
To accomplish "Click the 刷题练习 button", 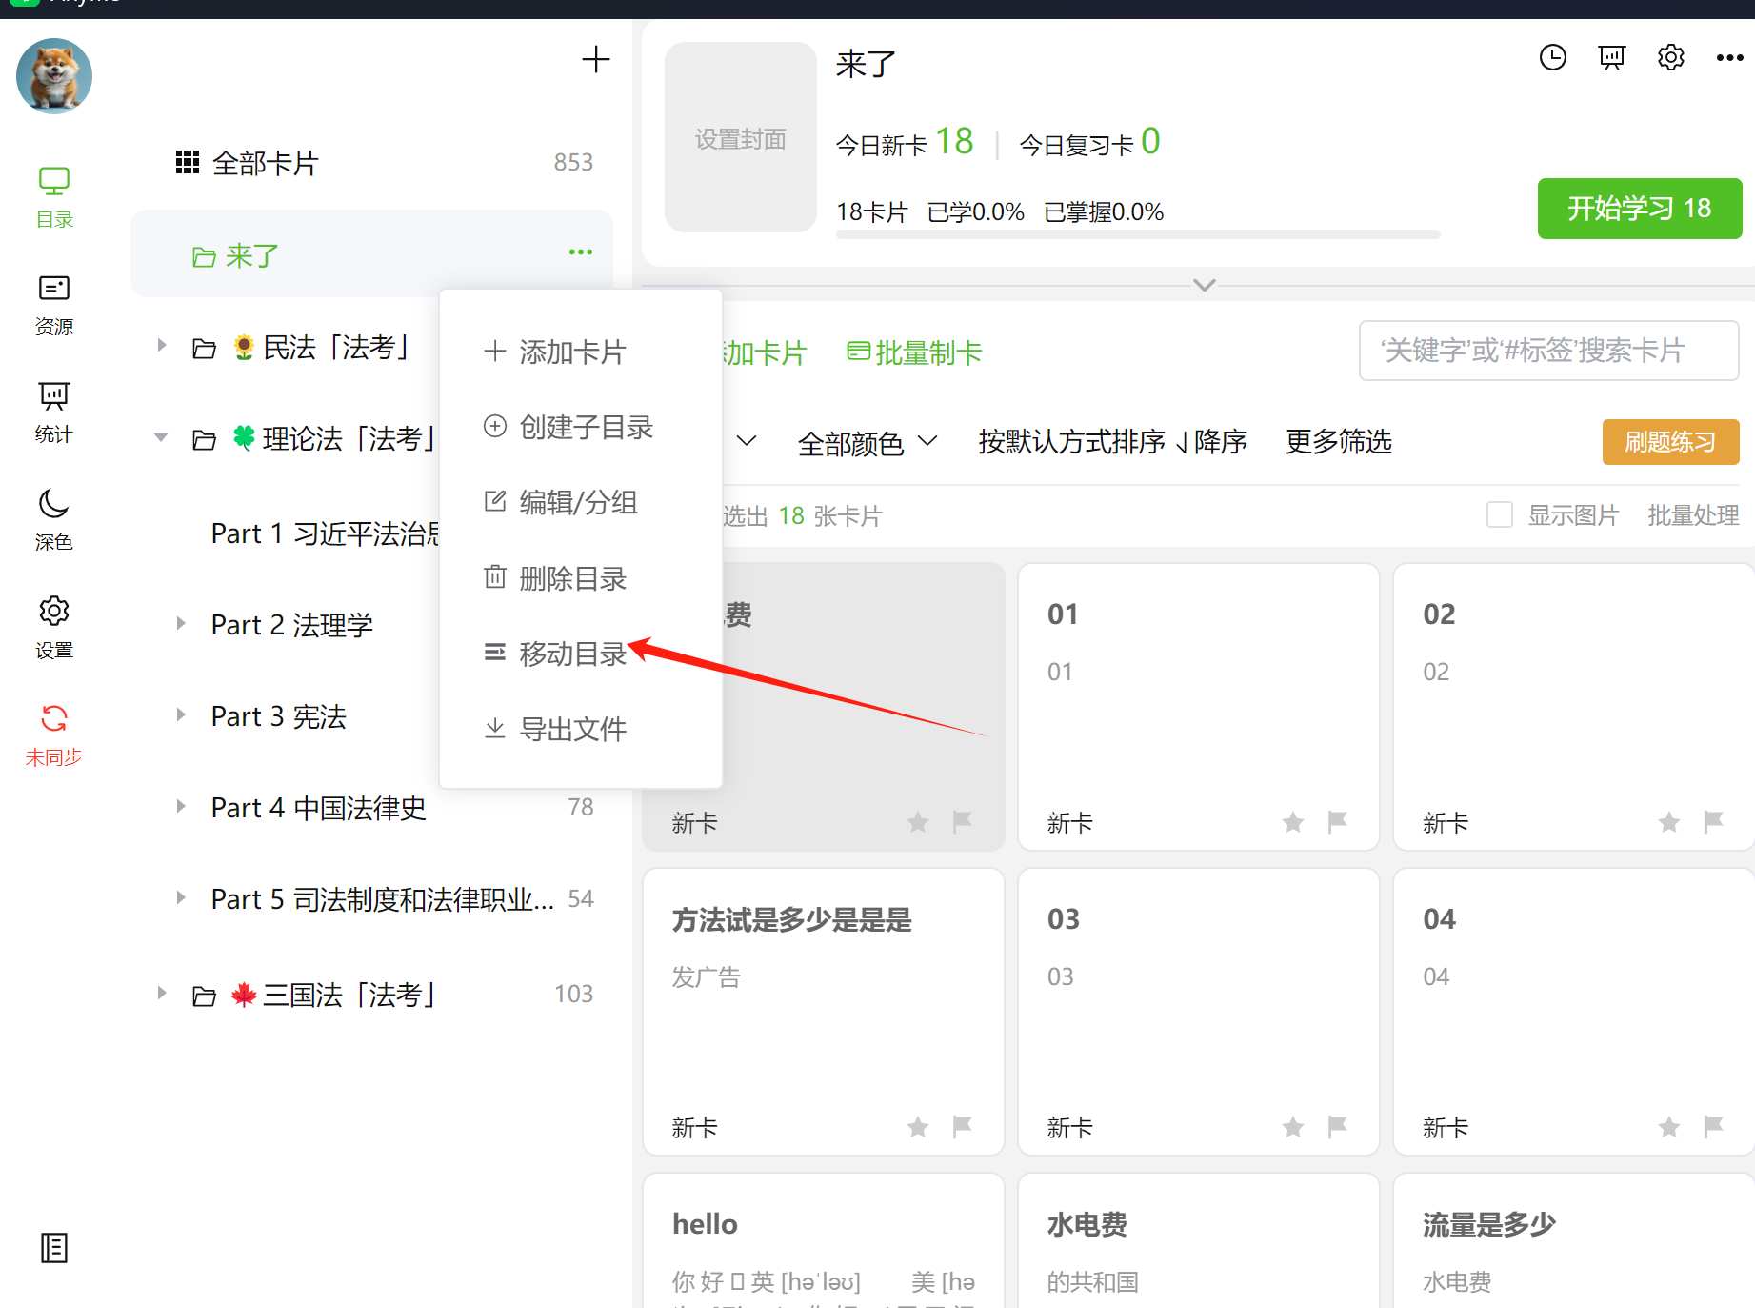I will tap(1671, 442).
